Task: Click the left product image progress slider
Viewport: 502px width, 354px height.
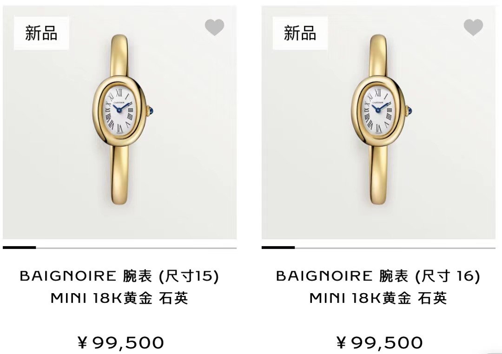Action: click(x=120, y=248)
